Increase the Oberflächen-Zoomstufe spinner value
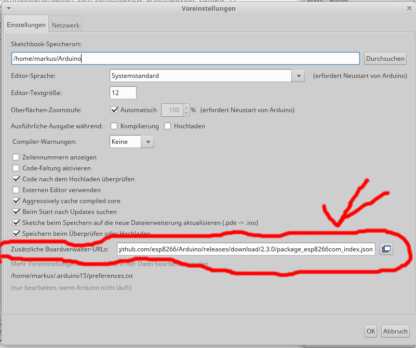416x348 pixels. pos(186,108)
